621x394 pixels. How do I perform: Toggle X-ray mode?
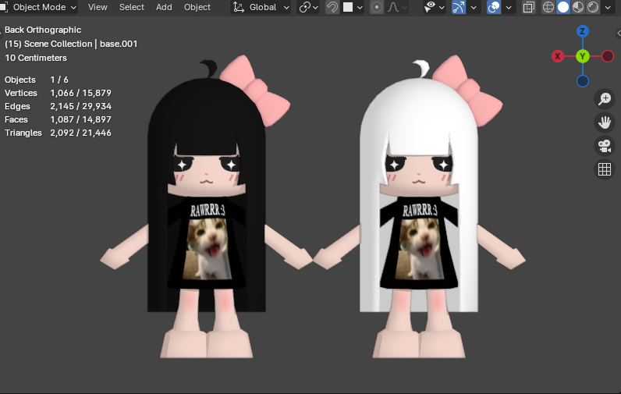(x=528, y=7)
